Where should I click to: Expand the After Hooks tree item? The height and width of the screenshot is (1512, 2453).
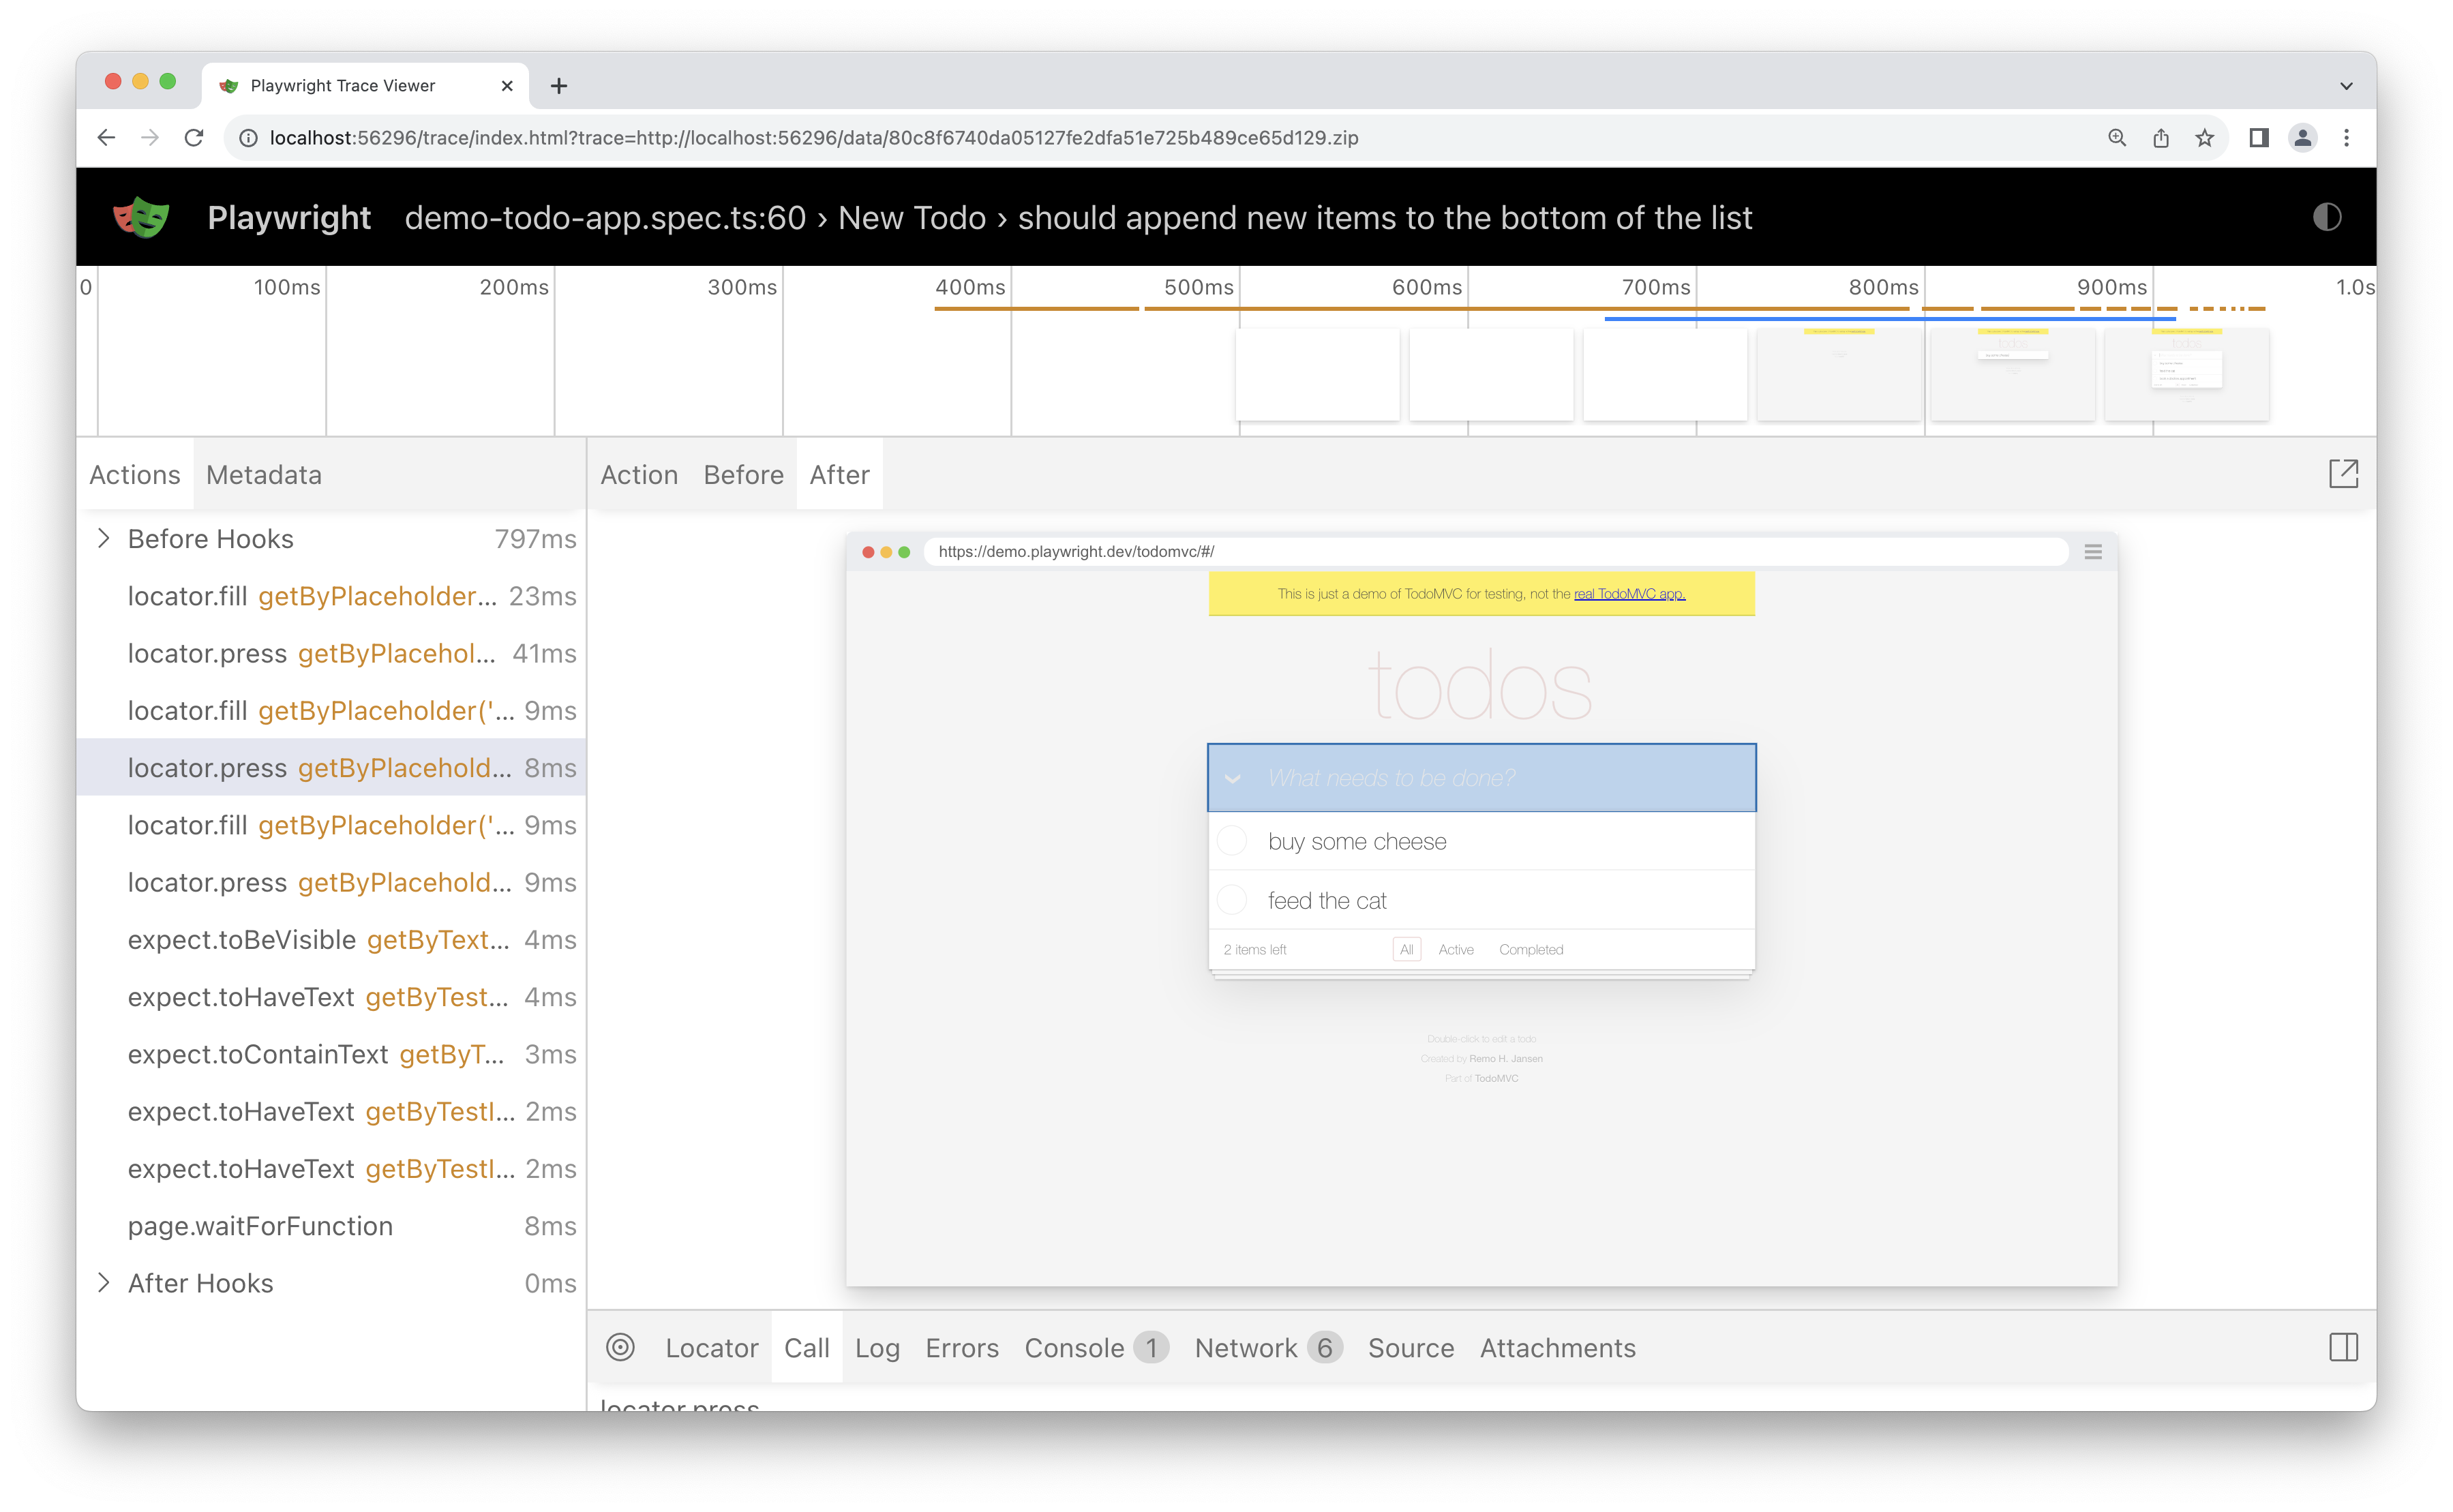104,1283
